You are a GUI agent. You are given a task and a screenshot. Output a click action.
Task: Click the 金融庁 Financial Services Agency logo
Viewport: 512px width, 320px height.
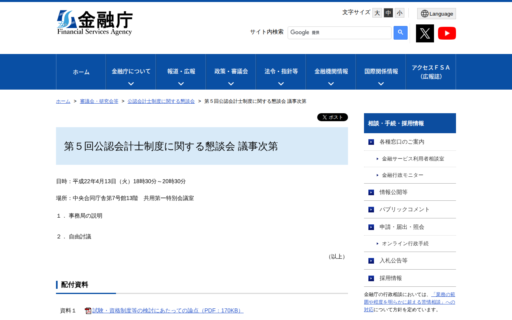[95, 22]
